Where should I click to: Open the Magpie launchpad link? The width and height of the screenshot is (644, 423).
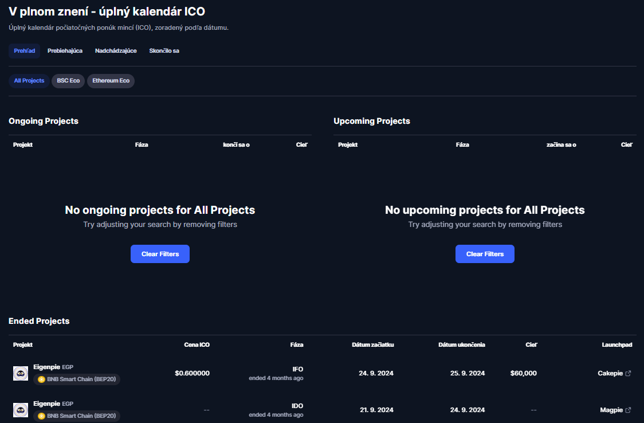click(611, 410)
